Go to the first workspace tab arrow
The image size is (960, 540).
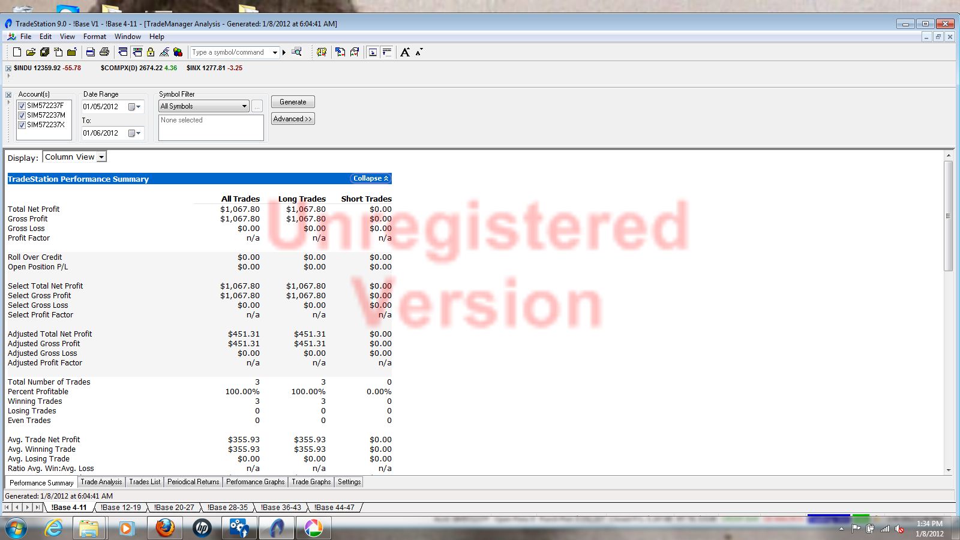(x=7, y=508)
